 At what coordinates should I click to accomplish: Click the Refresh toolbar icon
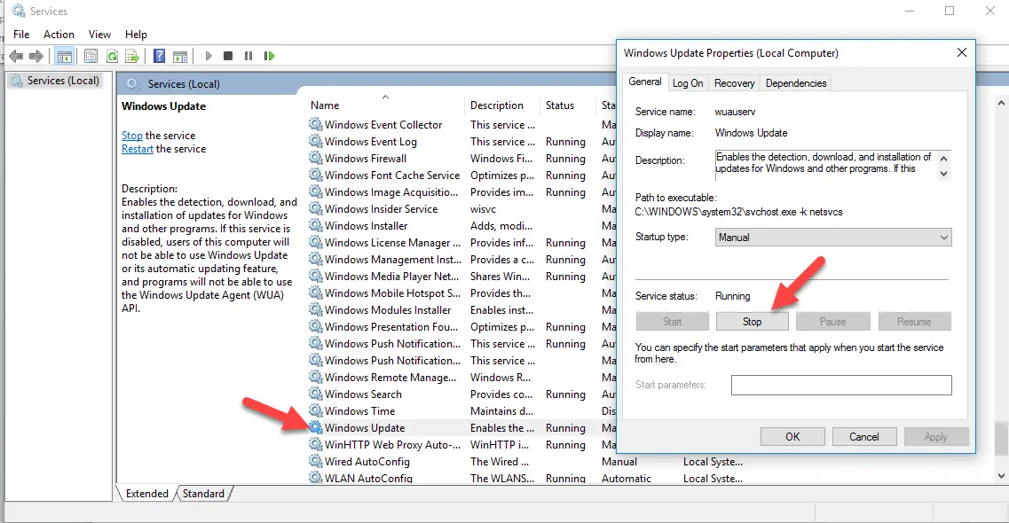(112, 57)
